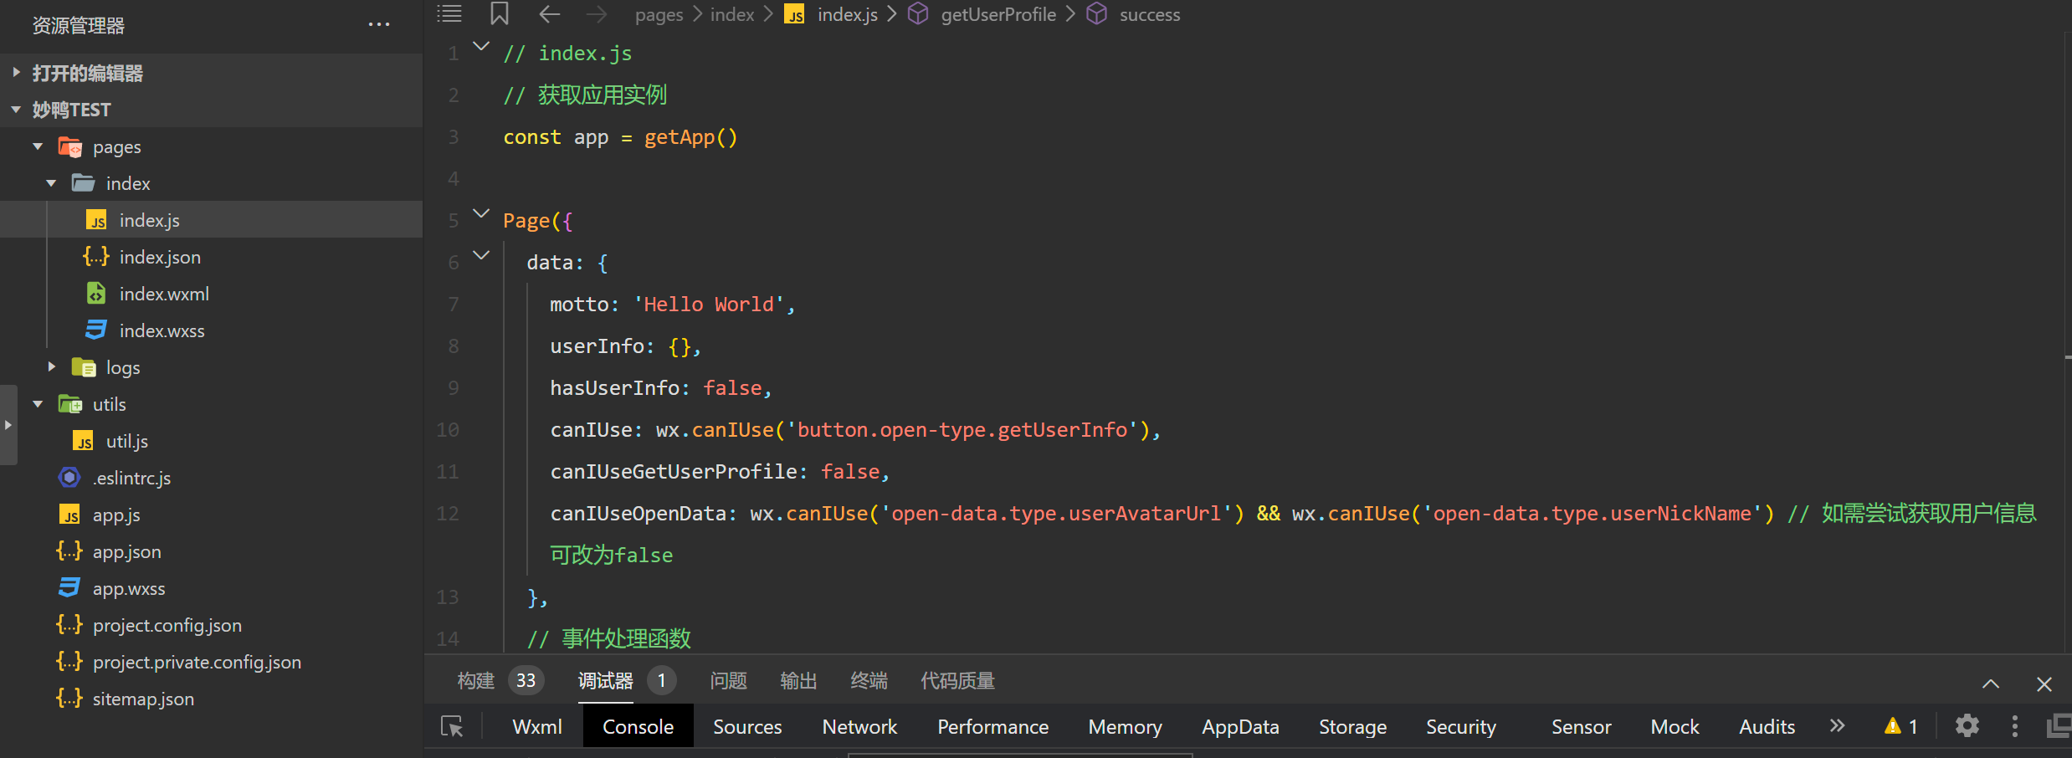The width and height of the screenshot is (2072, 758).
Task: Click the bookmark icon in editor toolbar
Action: (500, 13)
